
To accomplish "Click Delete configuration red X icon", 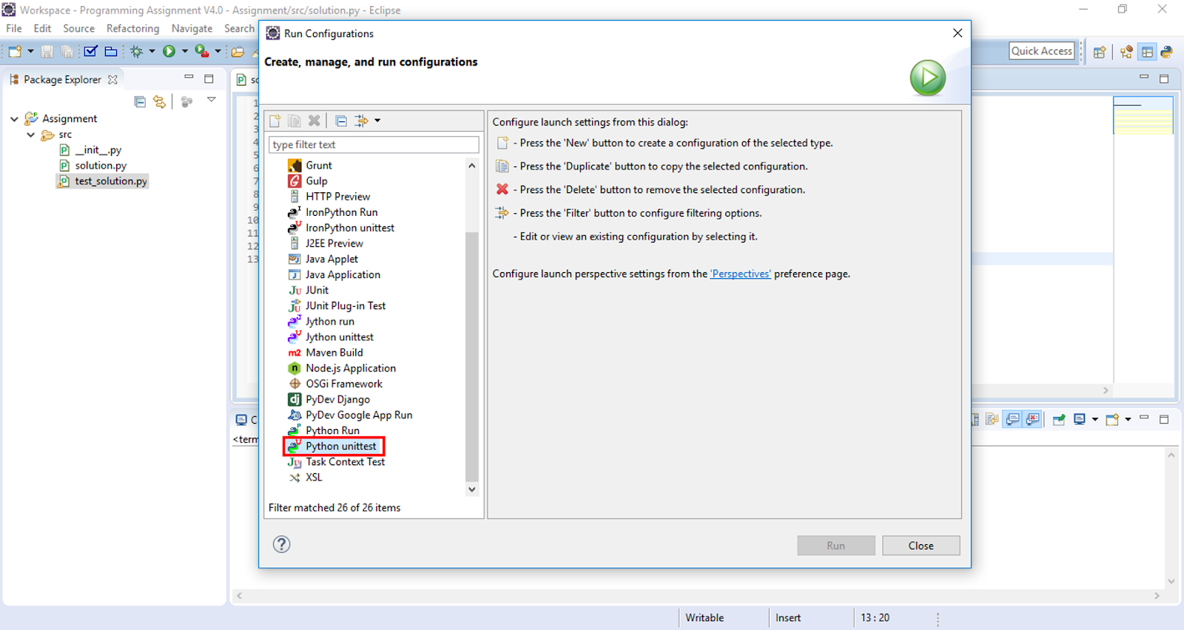I will [314, 121].
